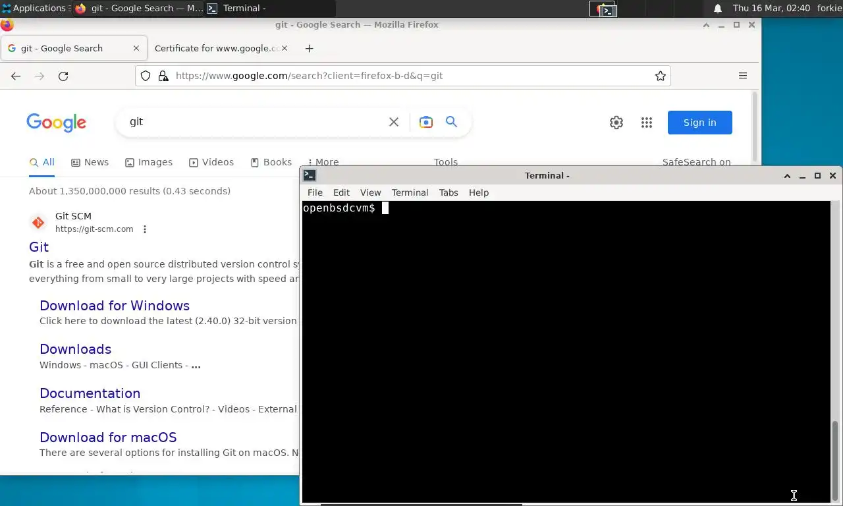Open the Terminal Help menu
This screenshot has width=843, height=506.
tap(479, 192)
